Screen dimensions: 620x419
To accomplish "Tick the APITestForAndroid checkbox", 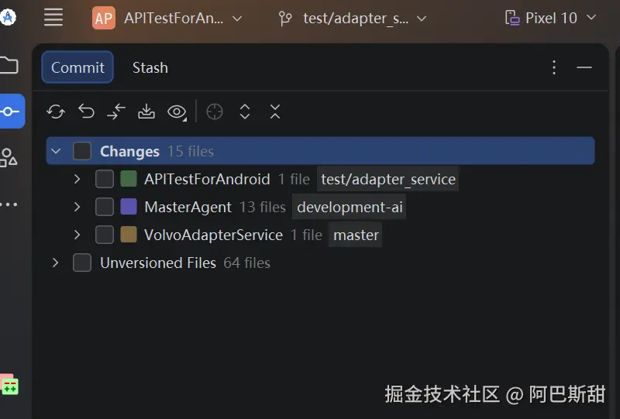I will 105,179.
